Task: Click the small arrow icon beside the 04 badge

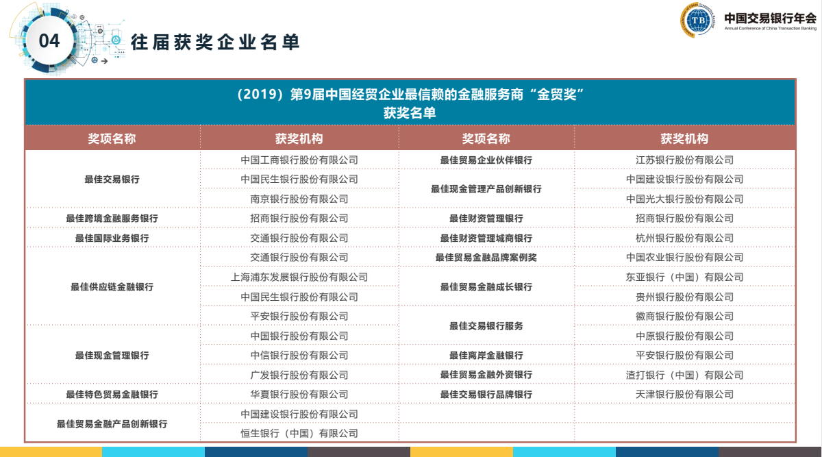Action: (x=103, y=62)
